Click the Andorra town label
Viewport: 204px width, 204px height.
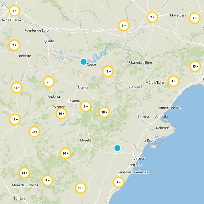coord(54,97)
